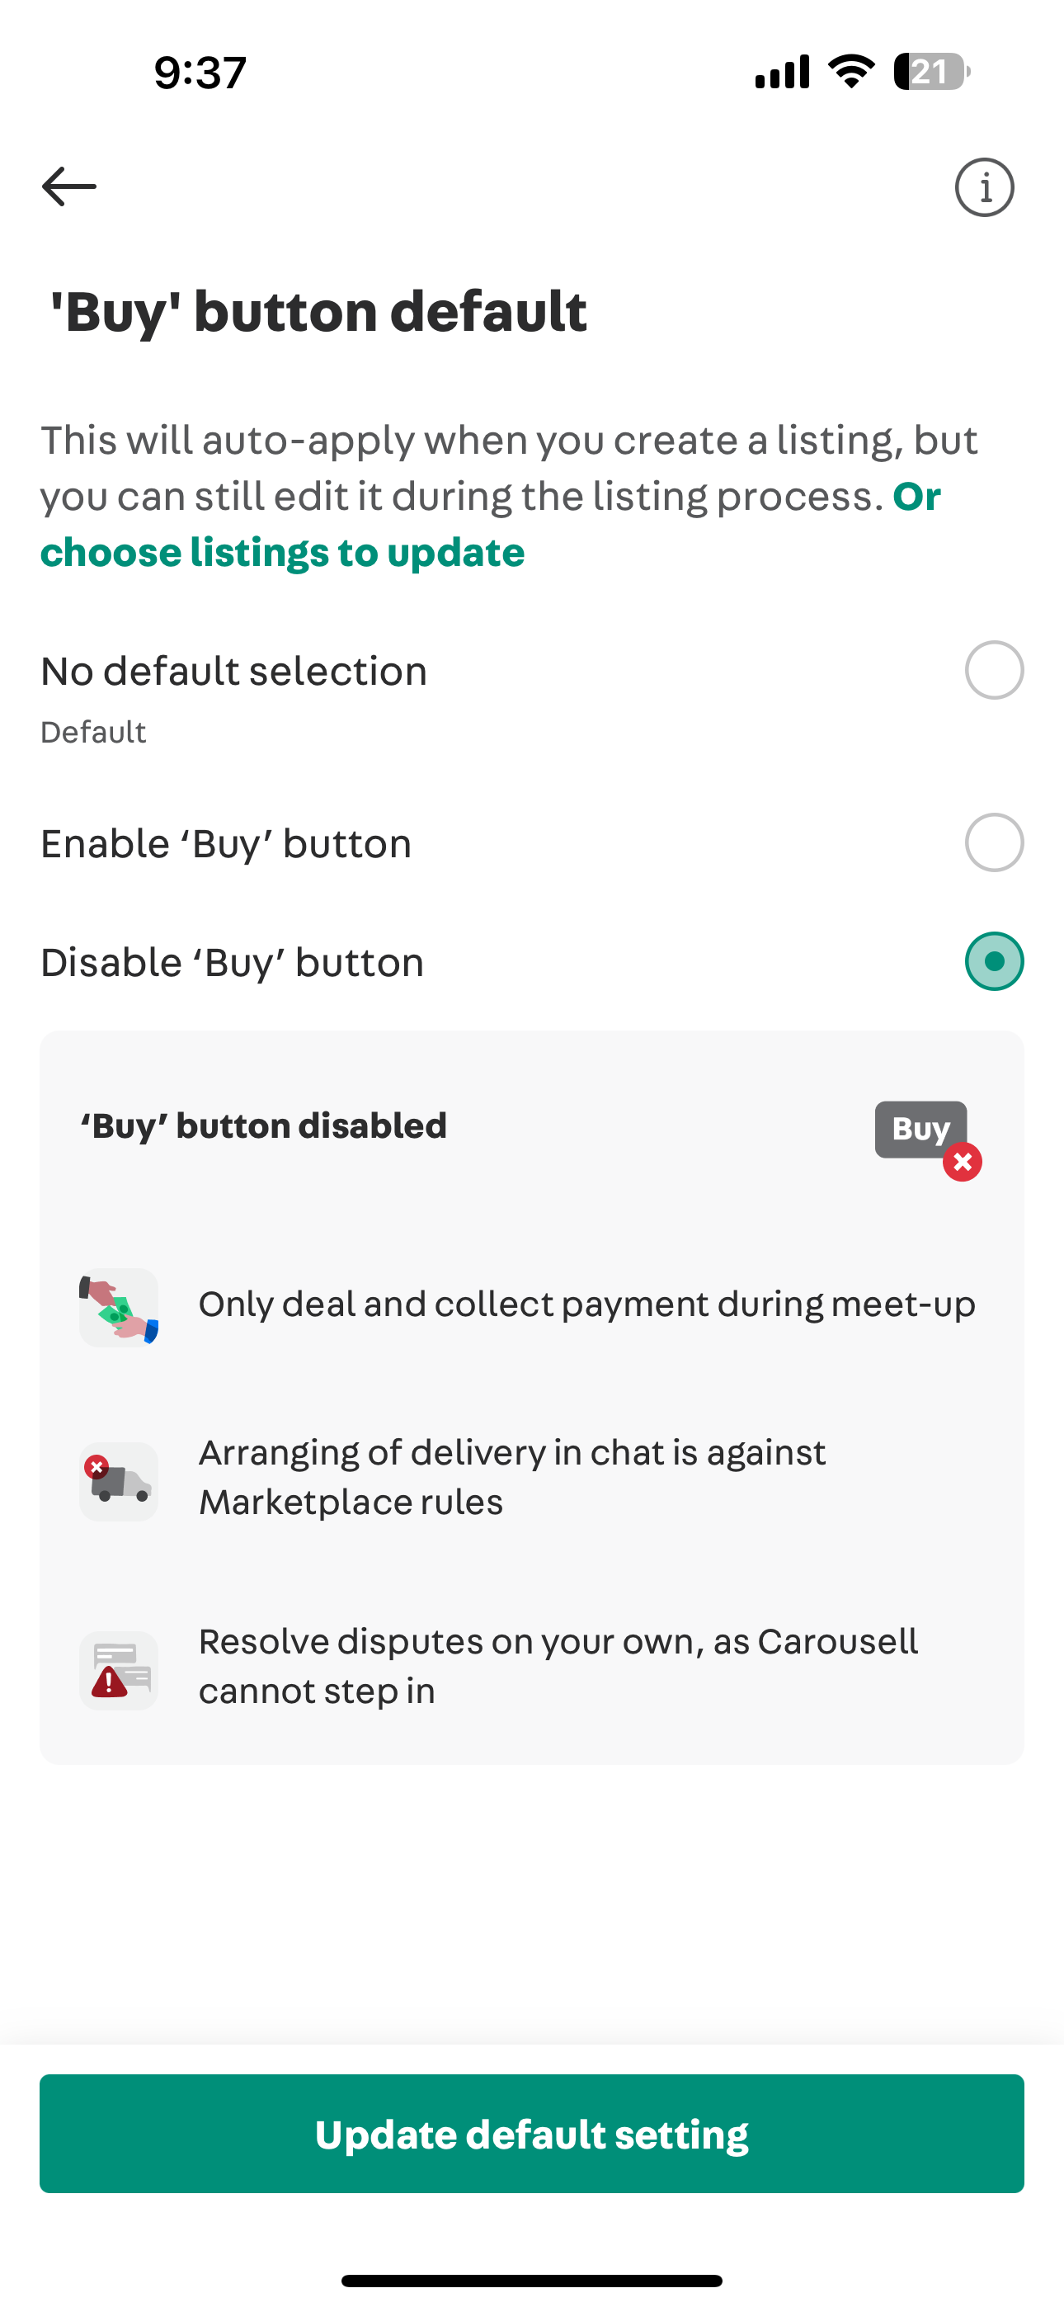1064x2307 pixels.
Task: Select the No default selection radio button
Action: (x=994, y=670)
